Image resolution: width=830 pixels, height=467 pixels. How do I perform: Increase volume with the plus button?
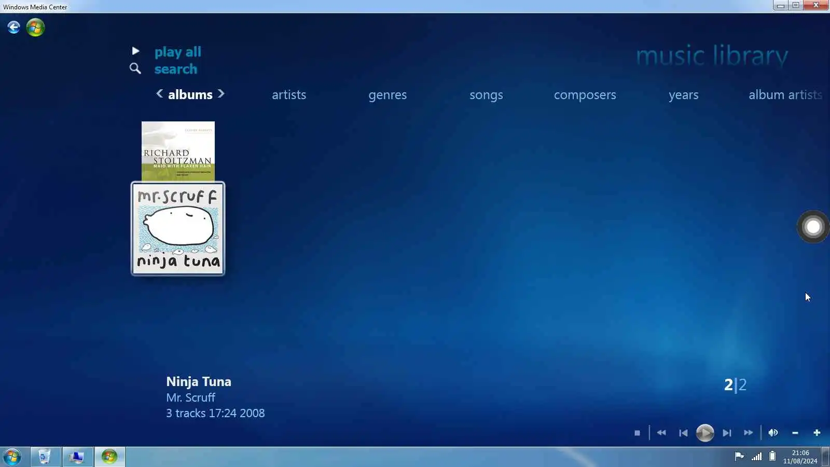coord(817,433)
